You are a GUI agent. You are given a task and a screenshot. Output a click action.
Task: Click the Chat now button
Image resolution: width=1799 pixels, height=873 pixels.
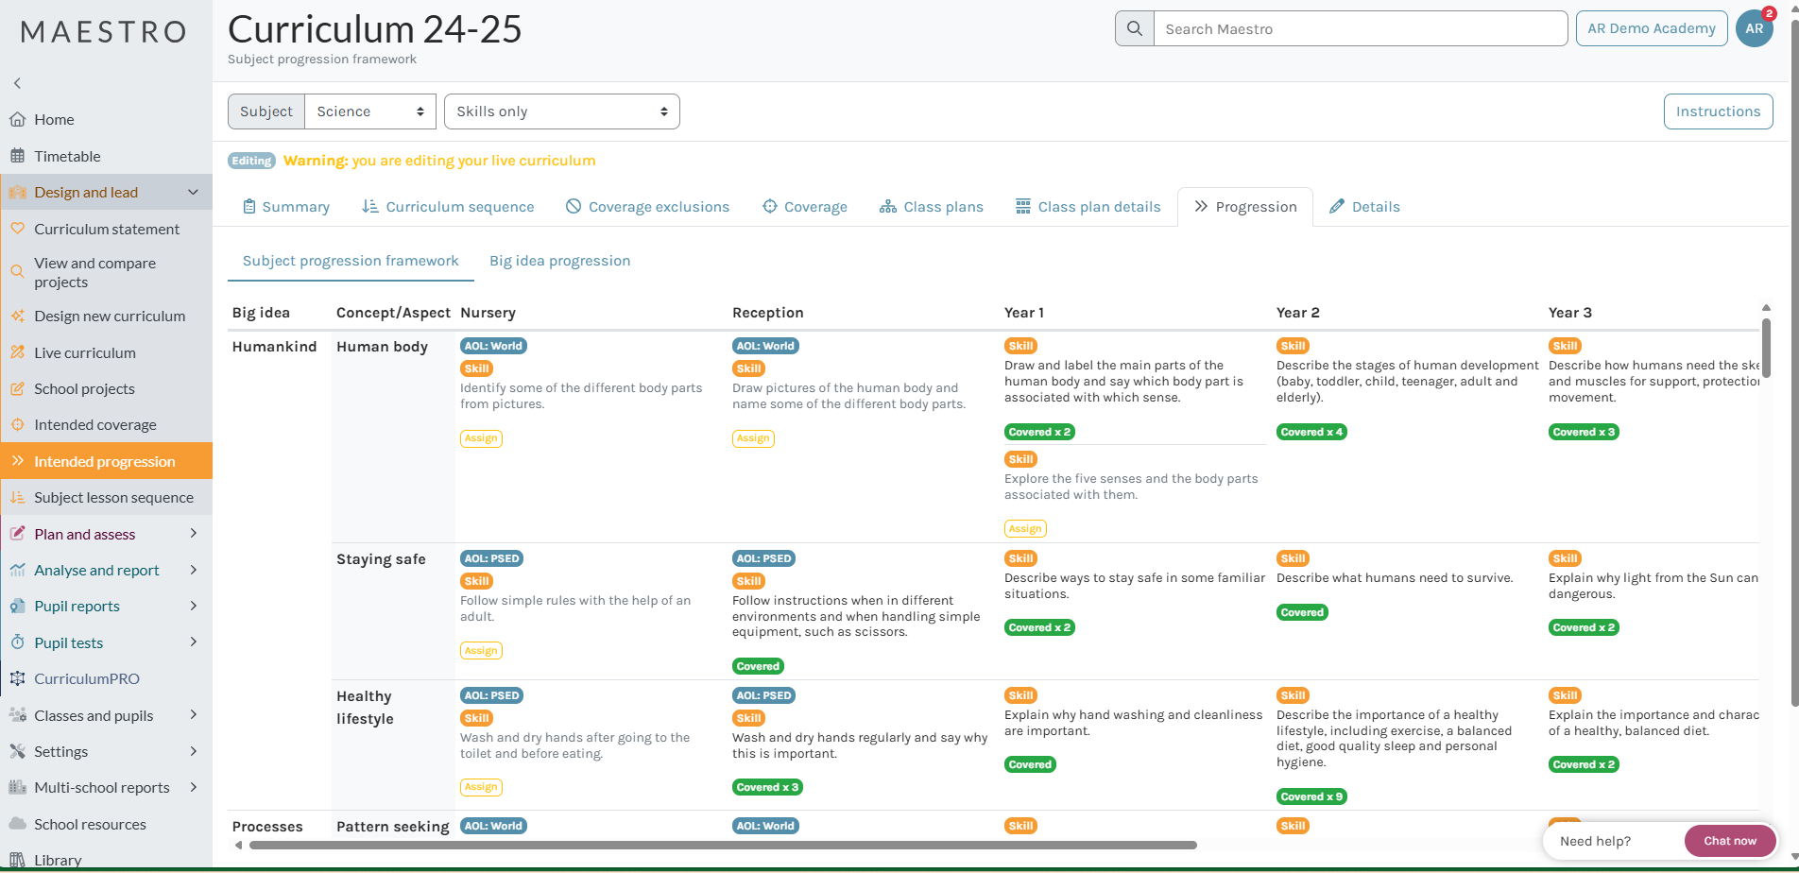1729,841
